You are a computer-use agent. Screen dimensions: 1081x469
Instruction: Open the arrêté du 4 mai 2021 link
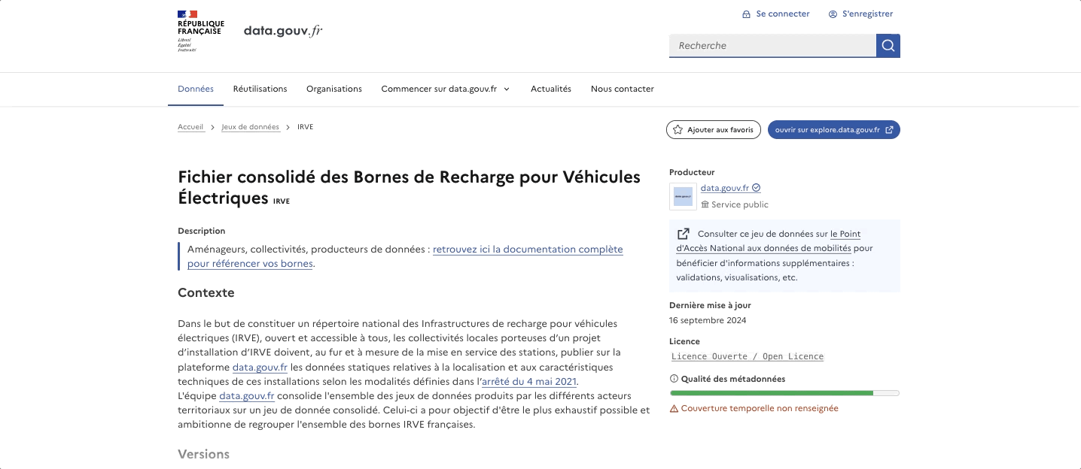click(529, 382)
